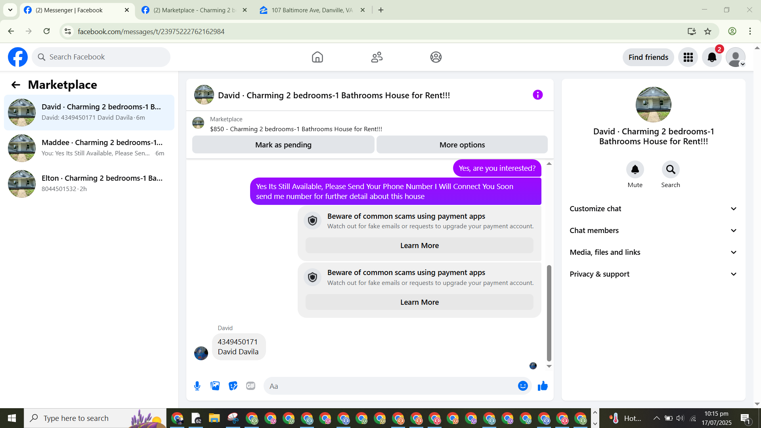Open the taskbar clock showing 10:15 pm
Image resolution: width=761 pixels, height=428 pixels.
pos(717,418)
